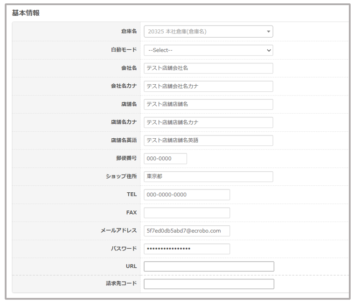
Task: Click the 会社名カナ label
Action: (x=124, y=86)
